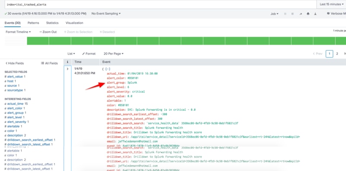The width and height of the screenshot is (346, 171).
Task: Click Zoom Out on the timeline
Action: 48,32
